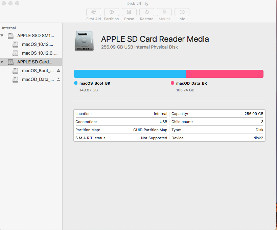277x230 pixels.
Task: Click the 149.87 GB size text
Action: [x=89, y=90]
